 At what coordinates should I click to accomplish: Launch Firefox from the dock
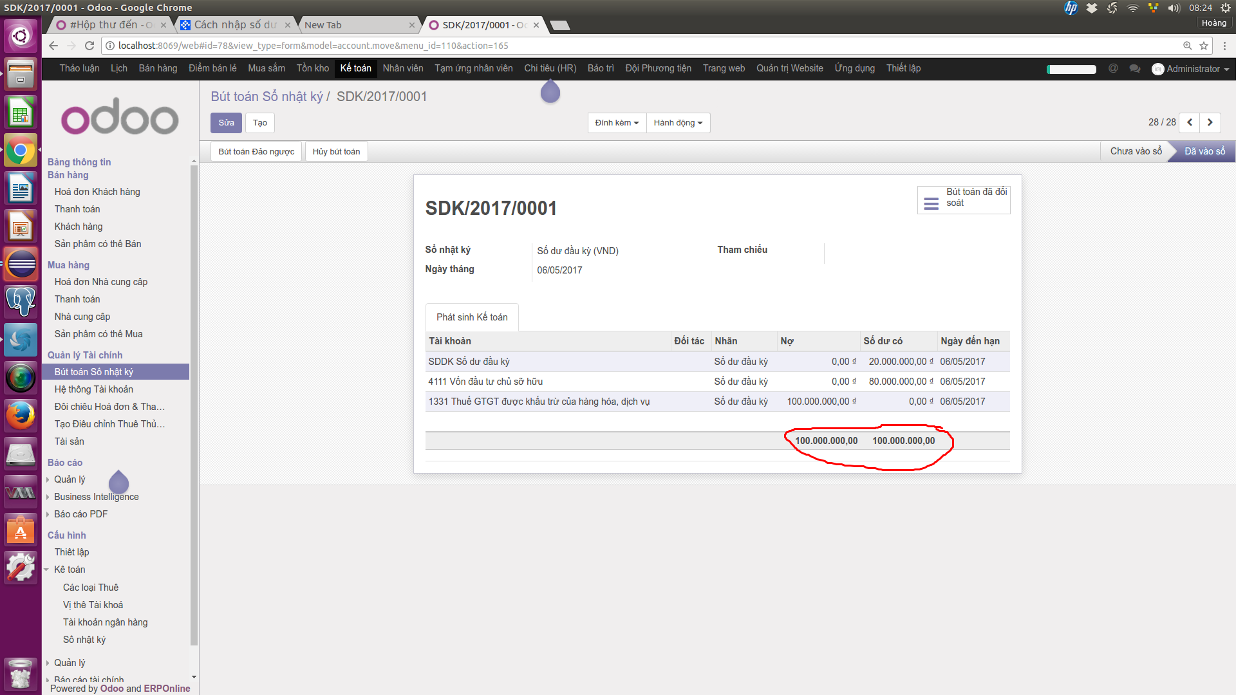[21, 416]
